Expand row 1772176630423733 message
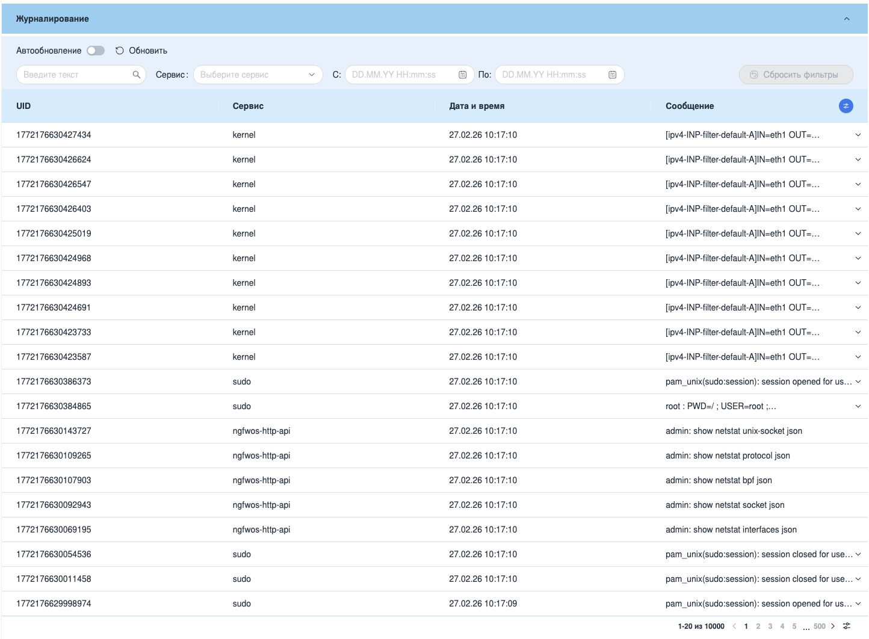This screenshot has width=869, height=639. point(858,332)
